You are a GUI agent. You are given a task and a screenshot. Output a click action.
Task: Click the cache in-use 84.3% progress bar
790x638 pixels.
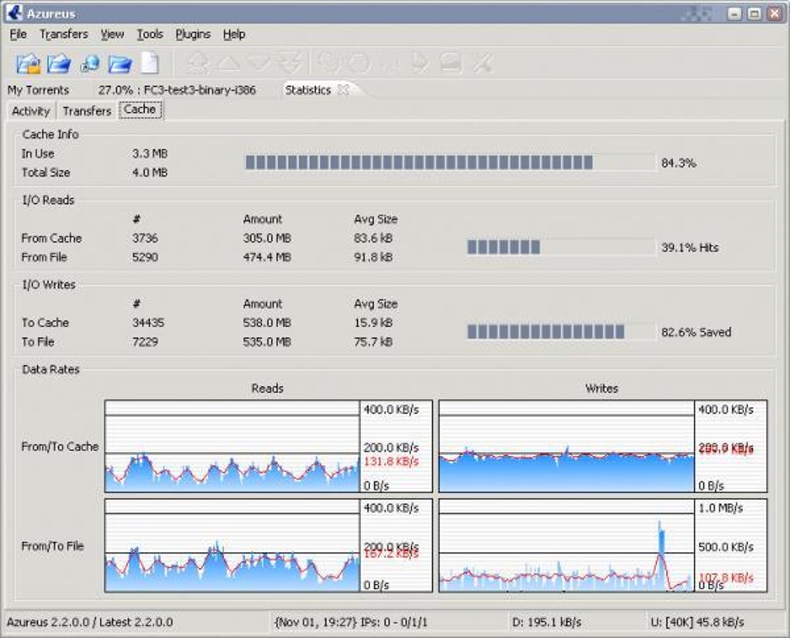pos(449,163)
